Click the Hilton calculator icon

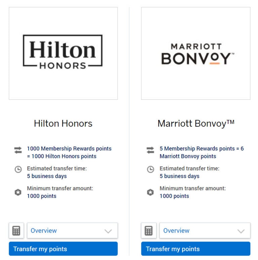click(x=16, y=231)
